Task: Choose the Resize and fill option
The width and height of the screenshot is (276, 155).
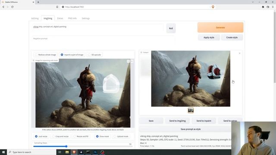Action: click(81, 136)
